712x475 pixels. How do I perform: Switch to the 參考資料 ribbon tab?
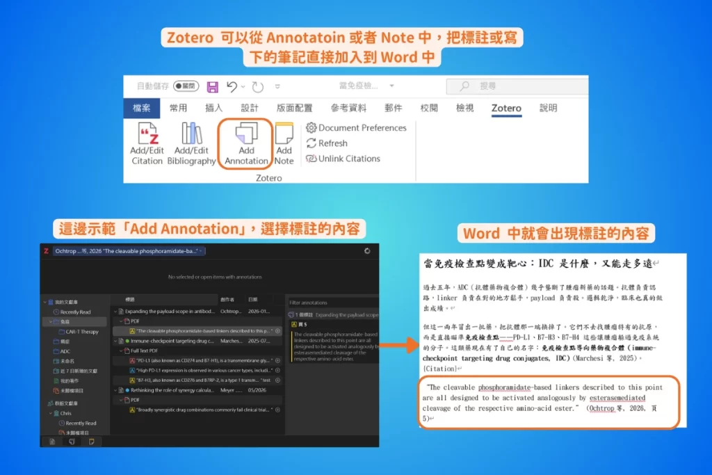[x=349, y=108]
